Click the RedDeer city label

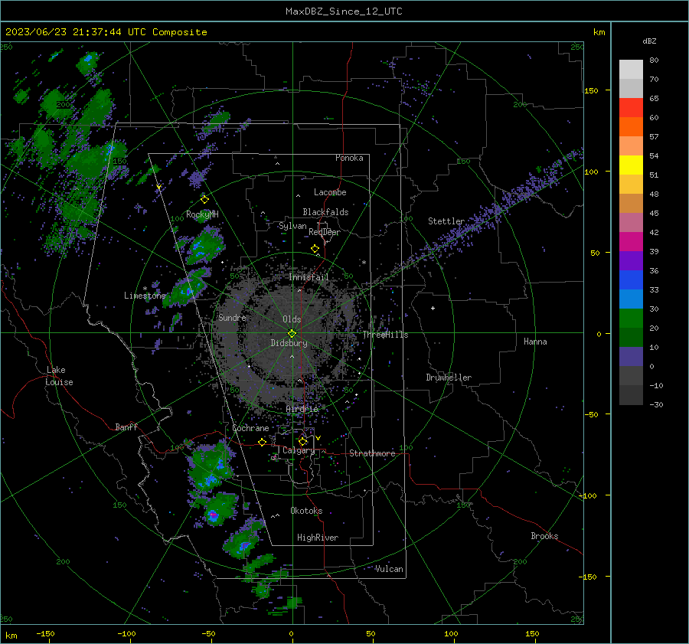[x=325, y=232]
